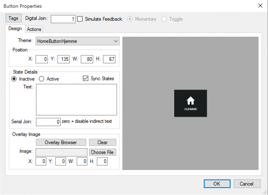This screenshot has height=195, width=268.
Task: Click the home icon button in the preview
Action: (190, 103)
